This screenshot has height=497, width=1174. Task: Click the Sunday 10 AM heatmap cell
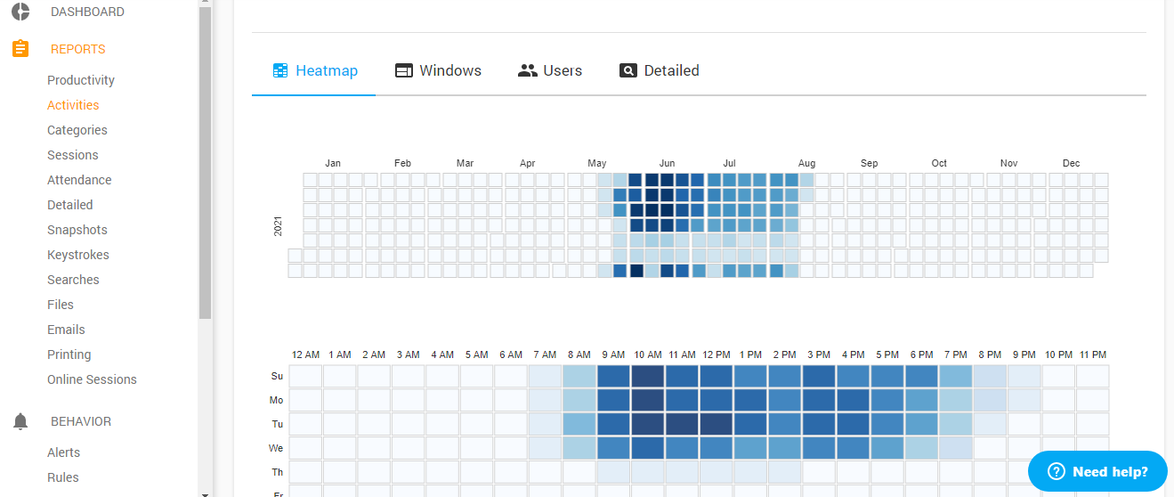[x=647, y=376]
